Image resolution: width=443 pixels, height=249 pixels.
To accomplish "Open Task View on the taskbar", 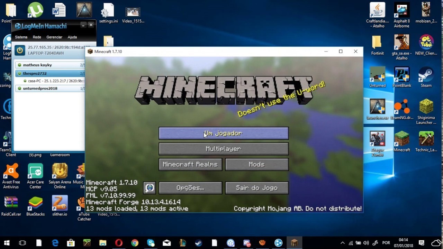I will (x=22, y=243).
